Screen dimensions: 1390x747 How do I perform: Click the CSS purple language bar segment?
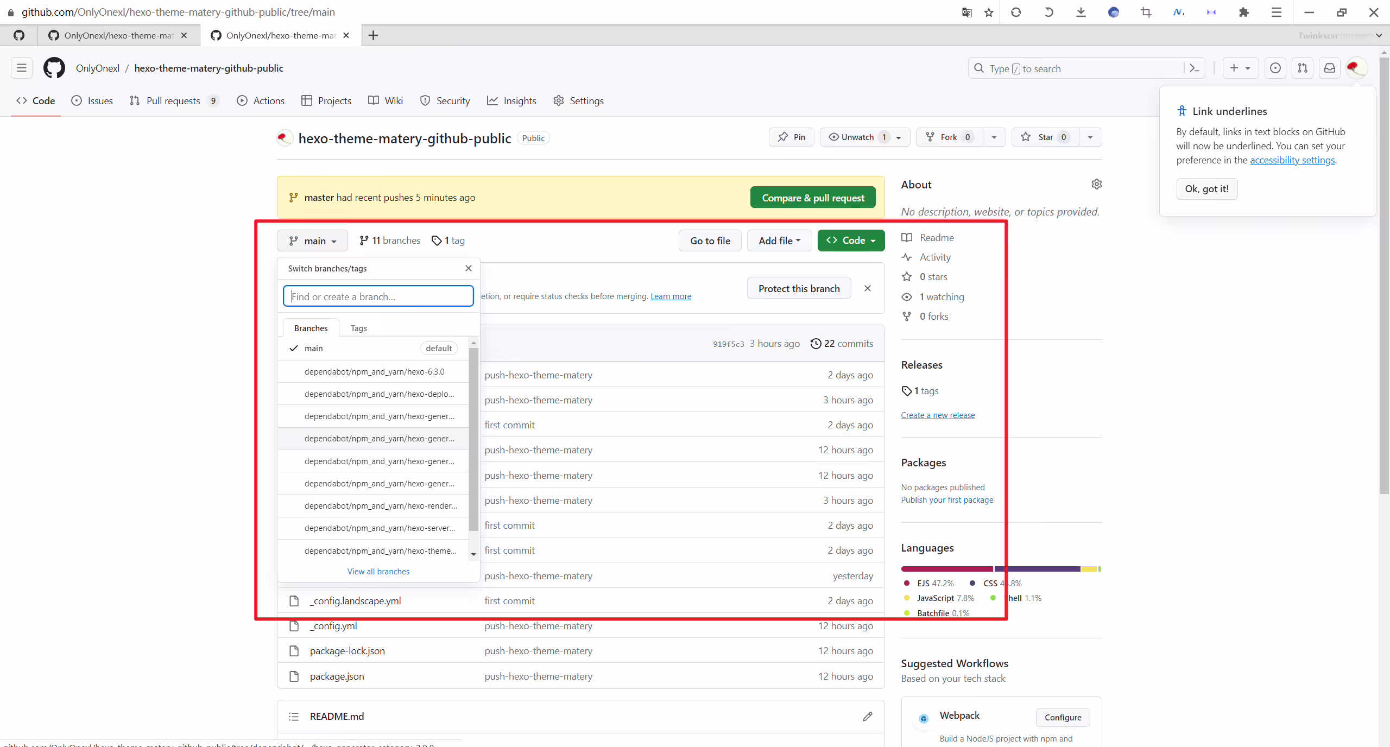pyautogui.click(x=1037, y=568)
